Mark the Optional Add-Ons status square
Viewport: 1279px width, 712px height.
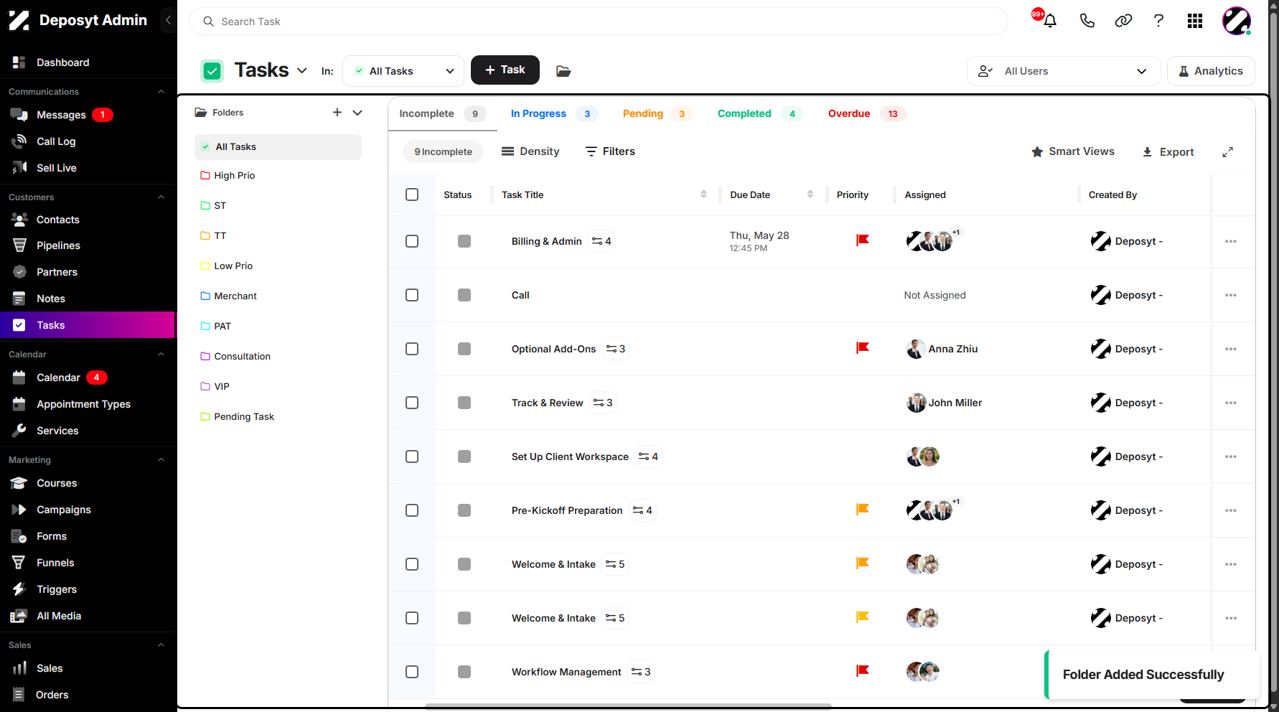(x=464, y=349)
